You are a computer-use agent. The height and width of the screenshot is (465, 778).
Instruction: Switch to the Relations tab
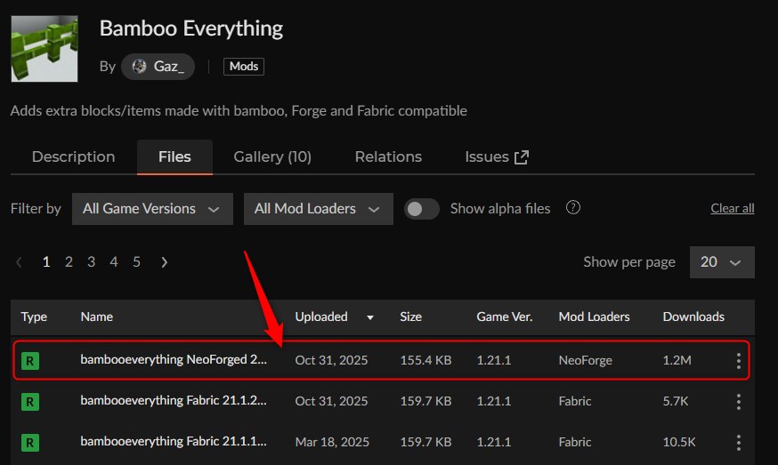point(388,156)
